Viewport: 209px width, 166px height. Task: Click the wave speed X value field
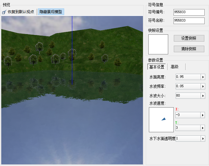[188, 115]
